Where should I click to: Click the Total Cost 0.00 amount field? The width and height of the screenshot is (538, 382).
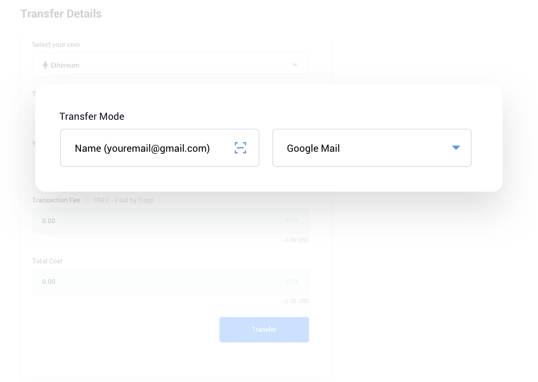point(170,282)
